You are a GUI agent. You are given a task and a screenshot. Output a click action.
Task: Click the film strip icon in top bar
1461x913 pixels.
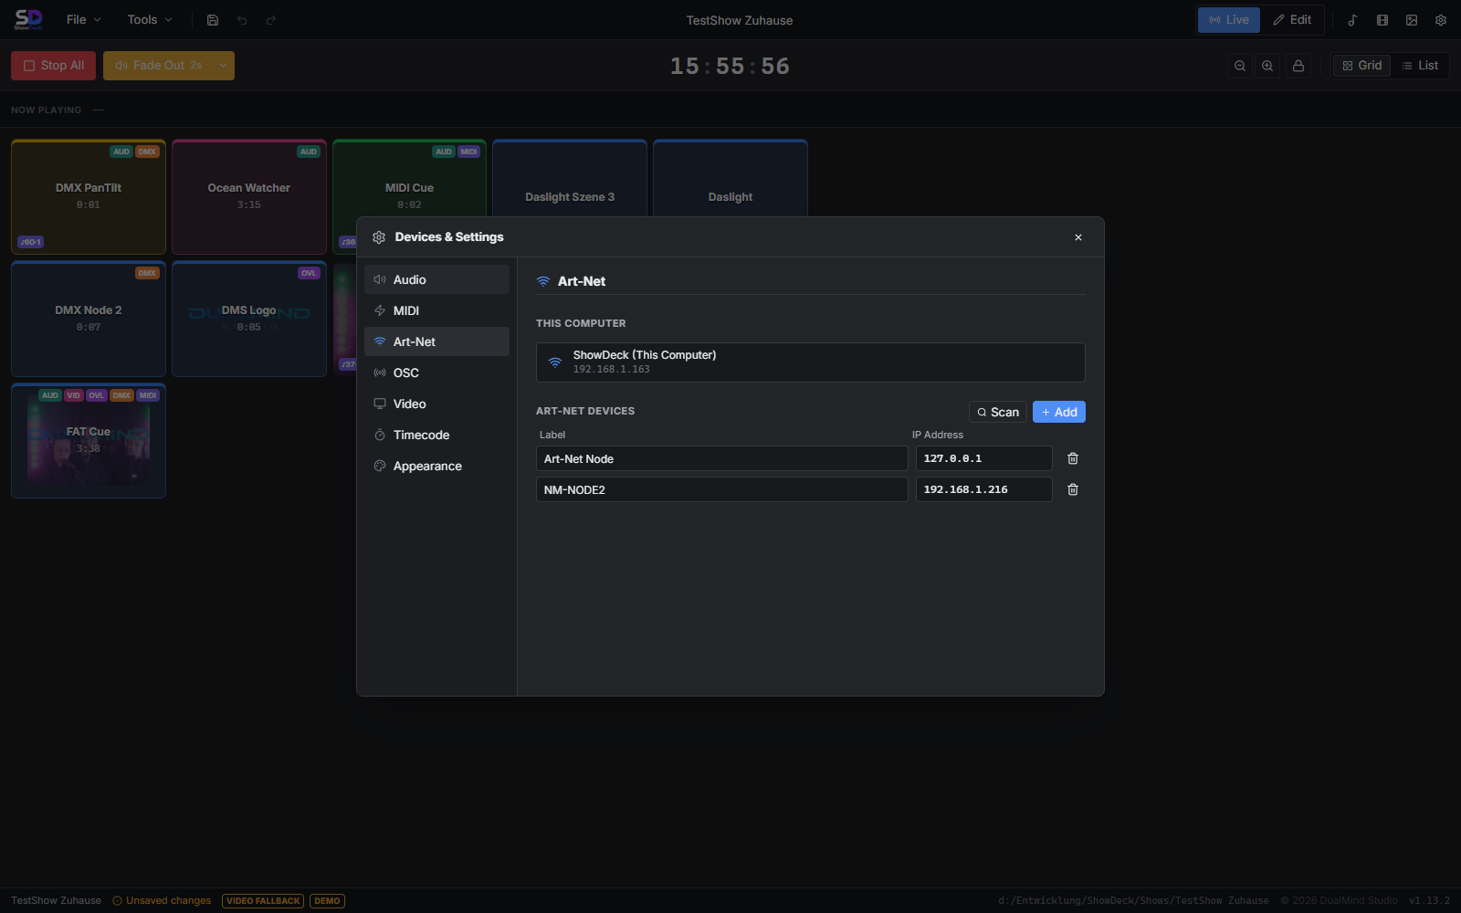(x=1382, y=20)
